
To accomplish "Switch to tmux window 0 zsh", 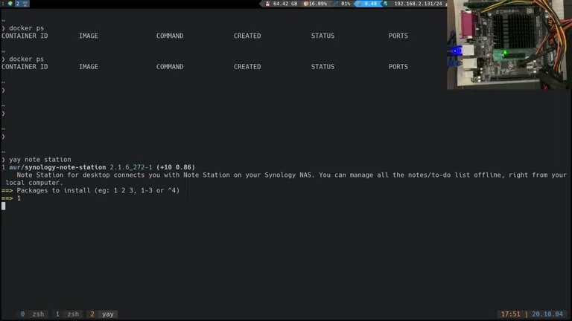I will 32,314.
